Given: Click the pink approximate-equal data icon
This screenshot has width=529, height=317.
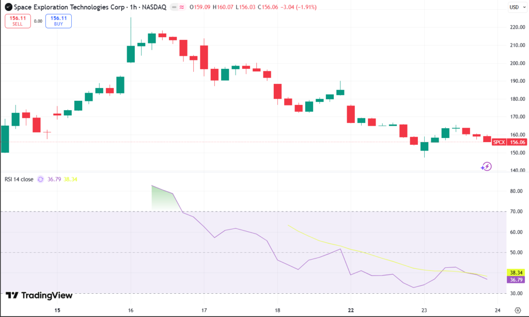Looking at the screenshot, I should coord(182,7).
